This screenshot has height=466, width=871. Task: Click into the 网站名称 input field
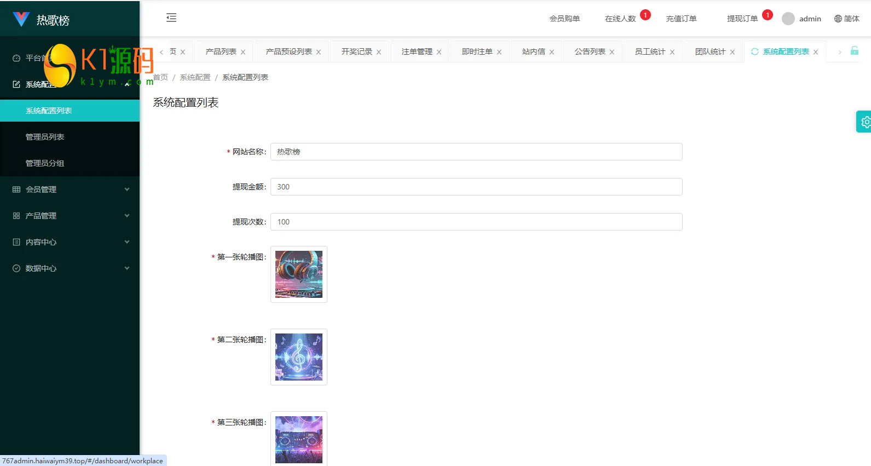click(x=476, y=152)
